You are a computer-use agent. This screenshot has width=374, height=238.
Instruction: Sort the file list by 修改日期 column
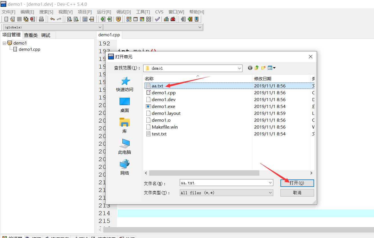click(281, 79)
